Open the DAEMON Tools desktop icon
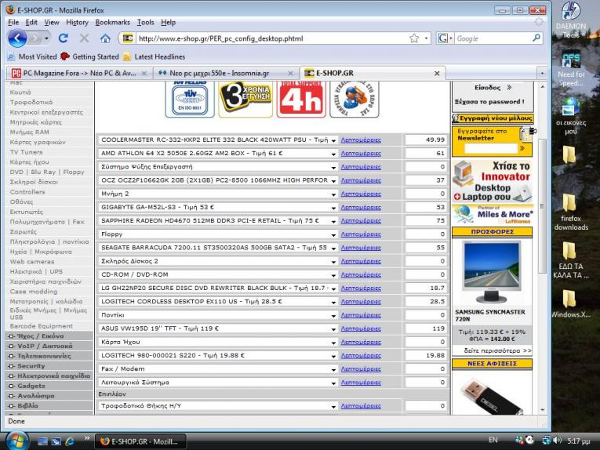The height and width of the screenshot is (450, 600). (x=570, y=20)
